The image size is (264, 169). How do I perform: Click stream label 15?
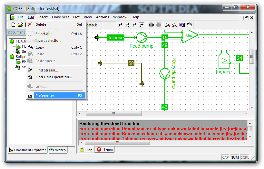tap(165, 37)
